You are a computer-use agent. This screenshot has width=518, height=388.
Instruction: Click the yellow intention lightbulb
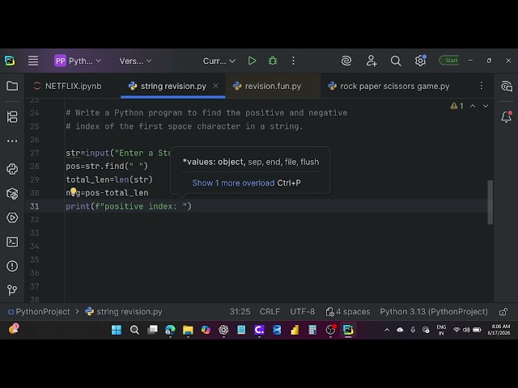(x=73, y=192)
